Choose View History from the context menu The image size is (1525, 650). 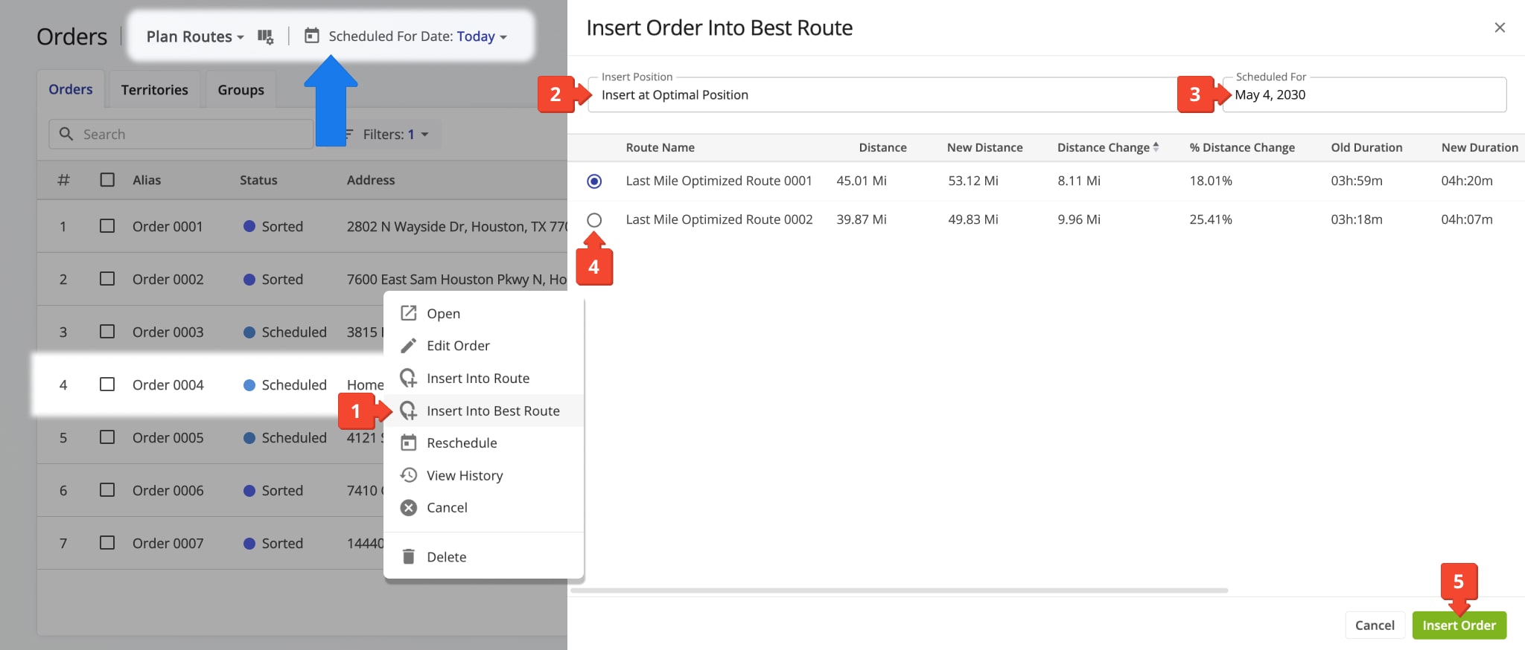pos(483,475)
